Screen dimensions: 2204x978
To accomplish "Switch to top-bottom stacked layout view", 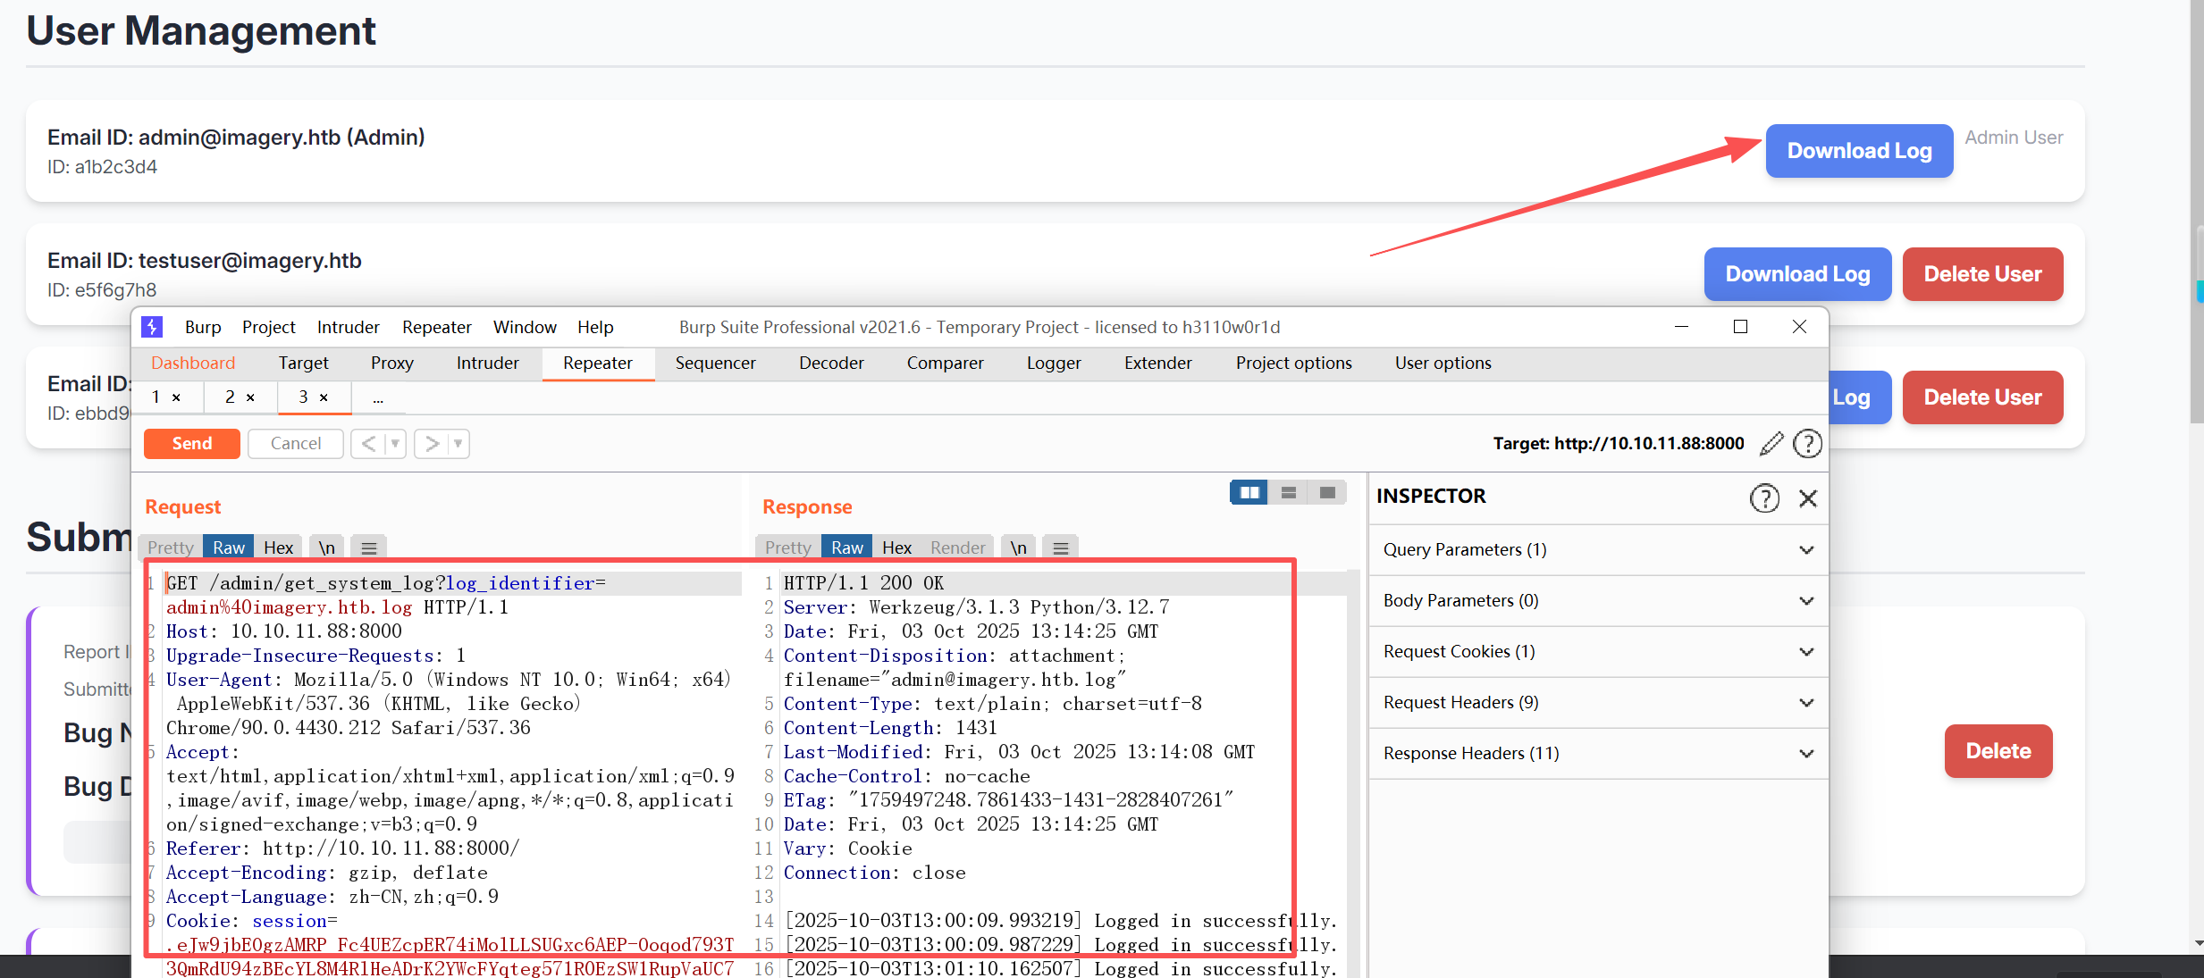I will tap(1288, 492).
